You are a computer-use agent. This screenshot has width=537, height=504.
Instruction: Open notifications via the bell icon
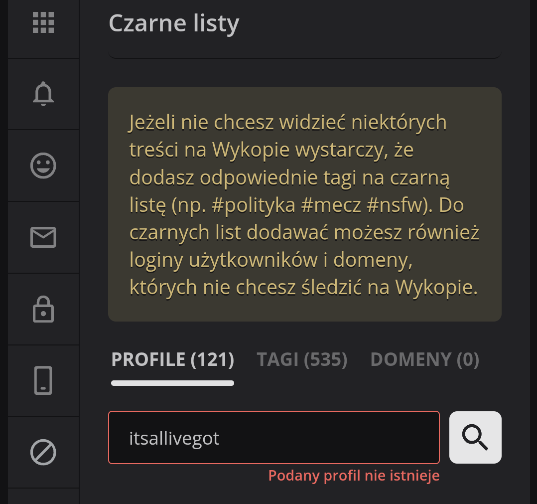[43, 94]
